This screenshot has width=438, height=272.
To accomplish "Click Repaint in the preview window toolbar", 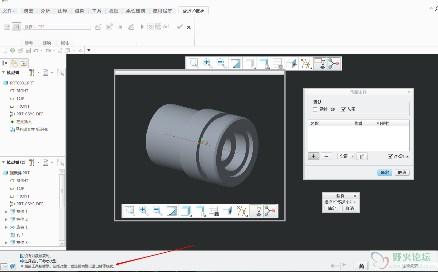I will pos(172,211).
